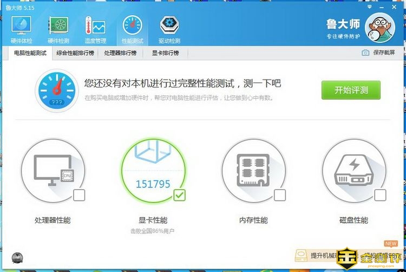406x272 pixels.
Task: Click the memory performance chip icon
Action: (253, 170)
